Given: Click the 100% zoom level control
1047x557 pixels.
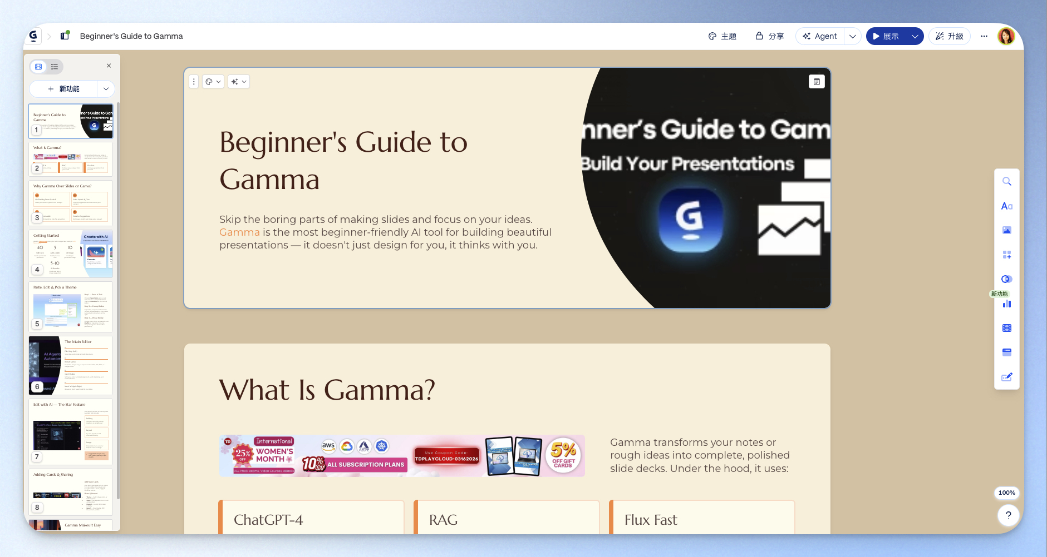Looking at the screenshot, I should coord(1006,493).
